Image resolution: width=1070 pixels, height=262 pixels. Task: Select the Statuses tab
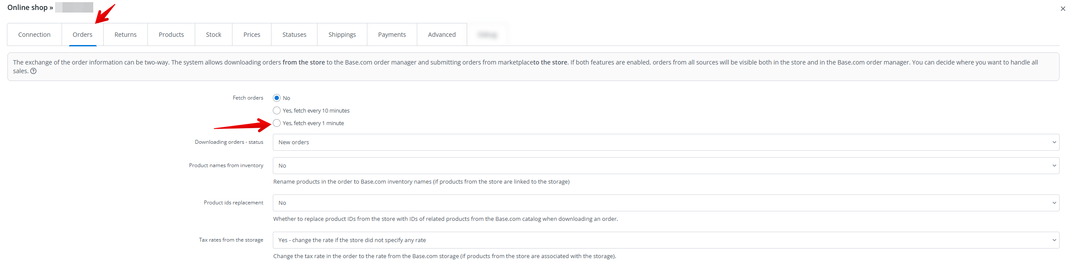[294, 35]
